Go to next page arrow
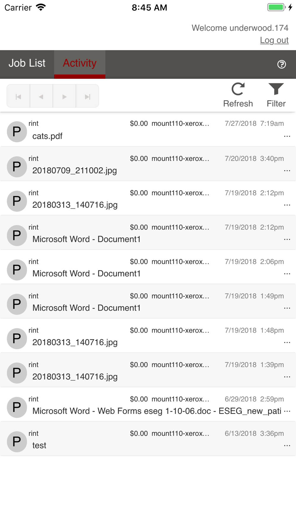Viewport: 296px width, 527px height. [64, 96]
